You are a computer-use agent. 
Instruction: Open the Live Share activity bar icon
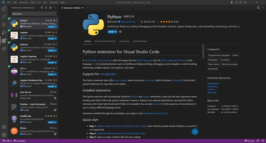4,49
